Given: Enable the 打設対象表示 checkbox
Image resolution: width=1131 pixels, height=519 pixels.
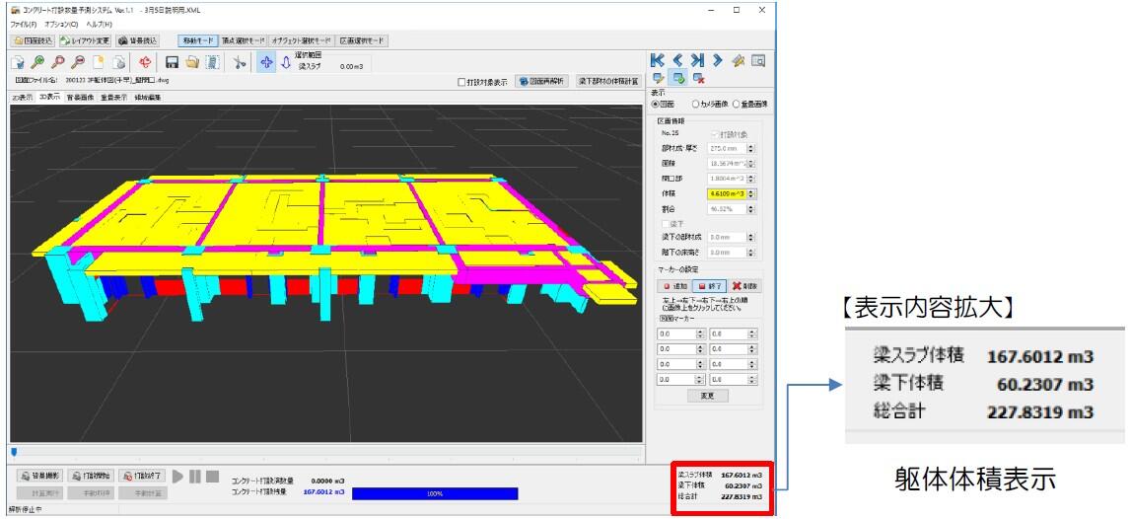Looking at the screenshot, I should (x=462, y=82).
